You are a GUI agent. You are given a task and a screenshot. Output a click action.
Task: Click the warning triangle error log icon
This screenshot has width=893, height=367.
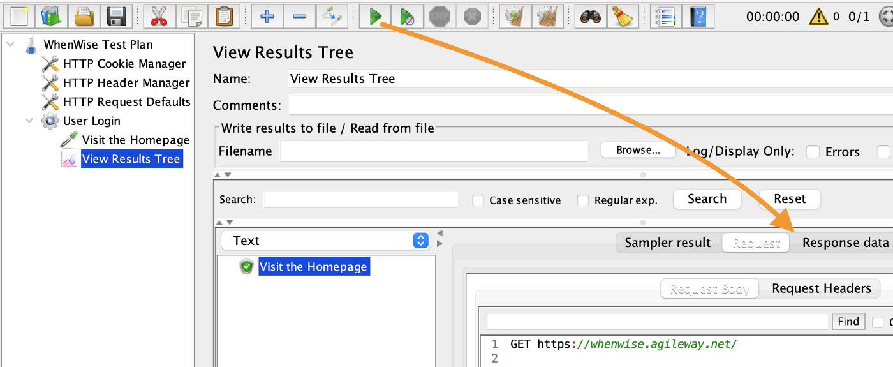click(x=818, y=17)
